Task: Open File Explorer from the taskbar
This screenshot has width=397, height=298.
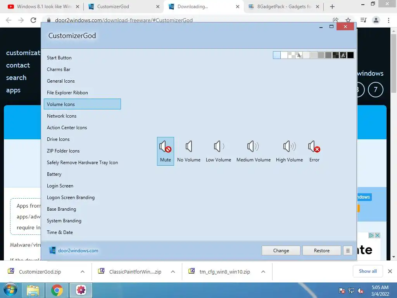Action: (x=33, y=290)
